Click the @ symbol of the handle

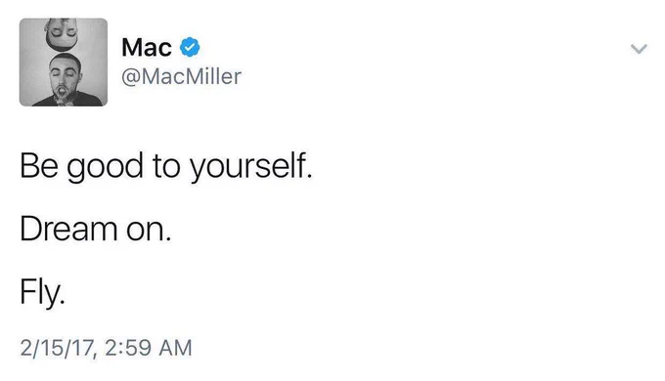[131, 77]
